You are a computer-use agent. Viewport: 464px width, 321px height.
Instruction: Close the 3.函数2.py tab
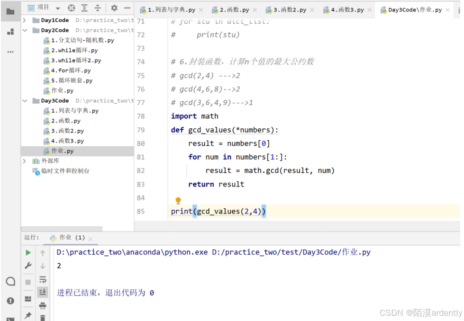(312, 10)
